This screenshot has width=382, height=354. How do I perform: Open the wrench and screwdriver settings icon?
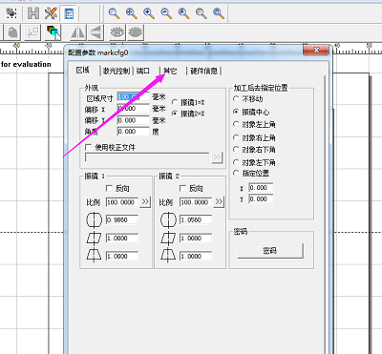click(51, 13)
